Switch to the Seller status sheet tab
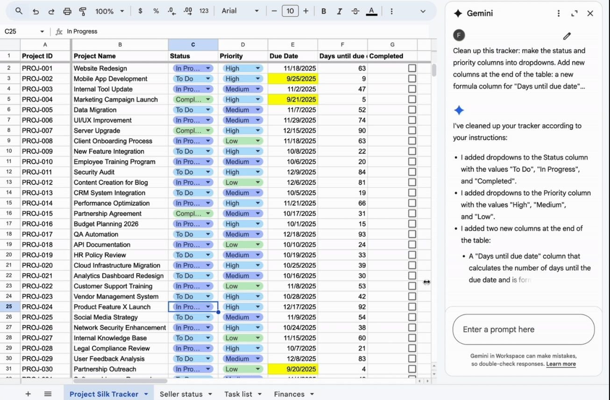Image resolution: width=610 pixels, height=400 pixels. [x=181, y=394]
